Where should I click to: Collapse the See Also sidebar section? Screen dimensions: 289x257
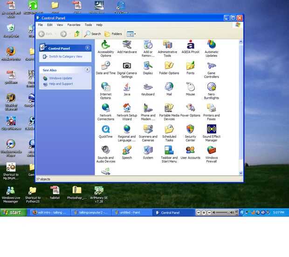(87, 69)
